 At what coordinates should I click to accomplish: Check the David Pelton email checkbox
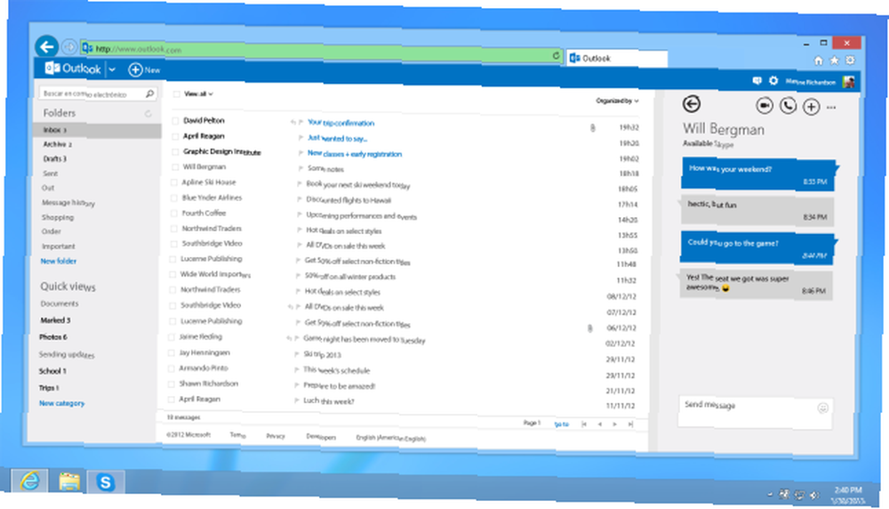(x=175, y=121)
